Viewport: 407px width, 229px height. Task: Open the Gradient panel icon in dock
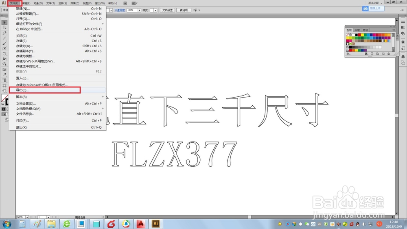tap(403, 27)
